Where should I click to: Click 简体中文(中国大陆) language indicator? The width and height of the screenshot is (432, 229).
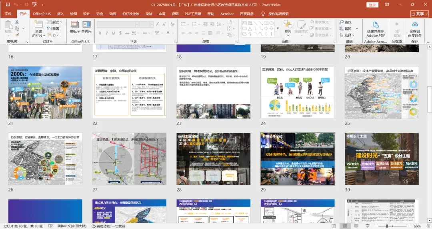[72, 226]
